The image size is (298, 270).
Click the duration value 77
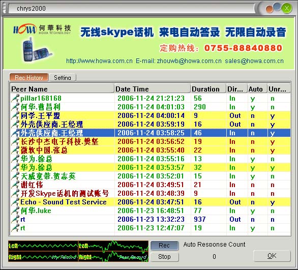[x=198, y=211]
